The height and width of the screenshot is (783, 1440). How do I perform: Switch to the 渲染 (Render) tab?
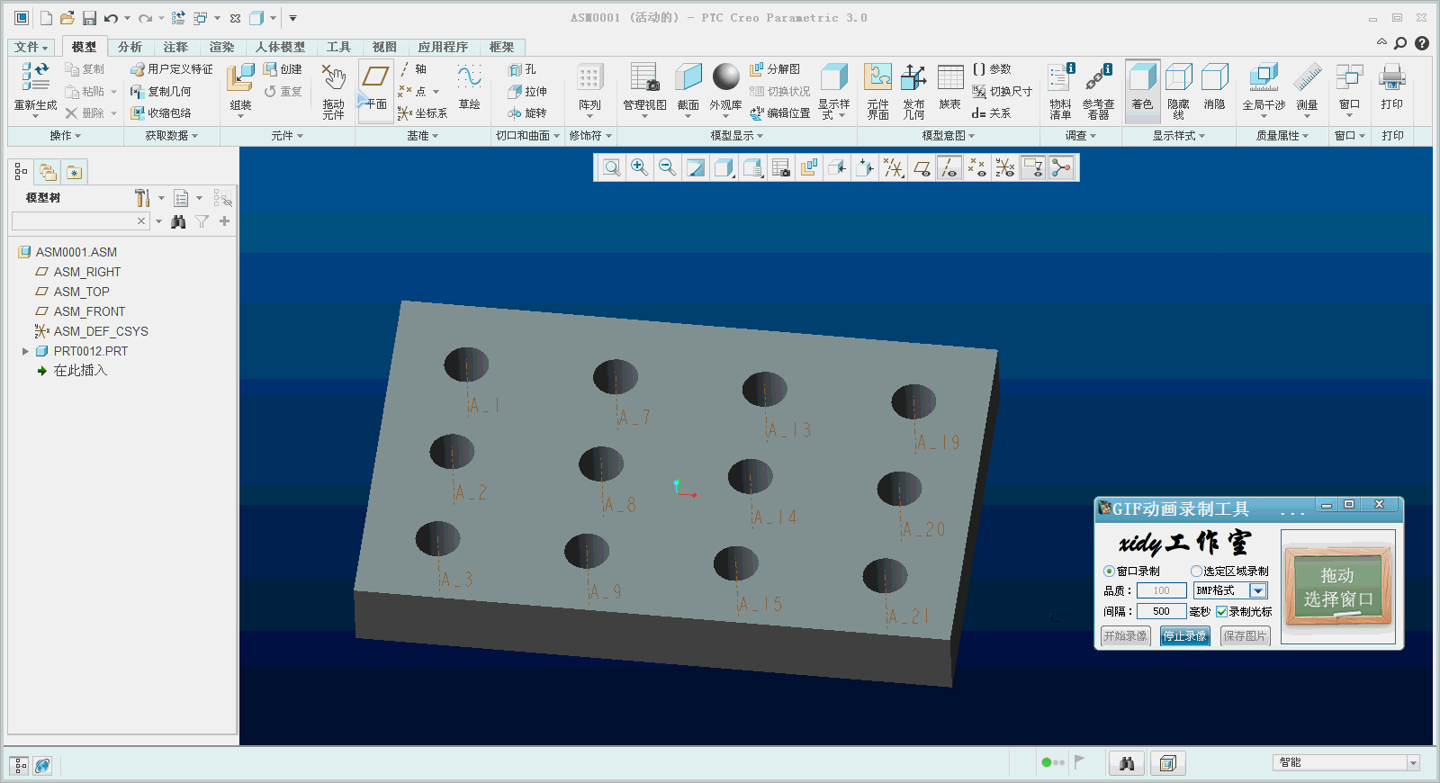221,48
